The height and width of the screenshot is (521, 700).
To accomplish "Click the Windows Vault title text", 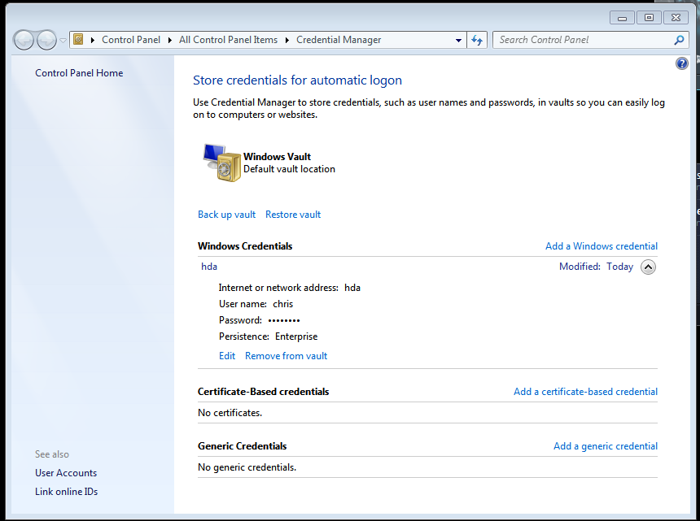I will coord(277,156).
